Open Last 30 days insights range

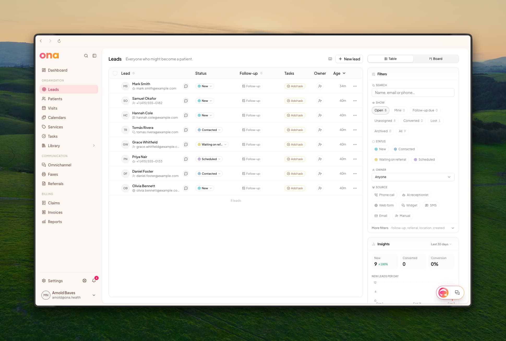pos(441,244)
